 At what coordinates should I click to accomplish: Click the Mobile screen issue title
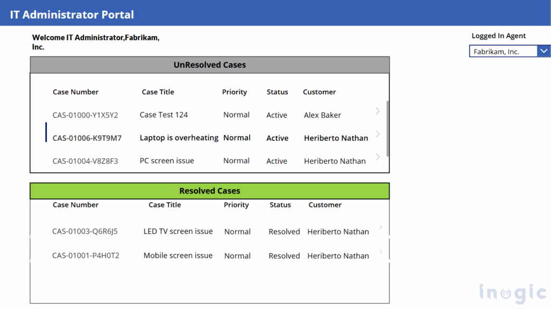pos(178,256)
